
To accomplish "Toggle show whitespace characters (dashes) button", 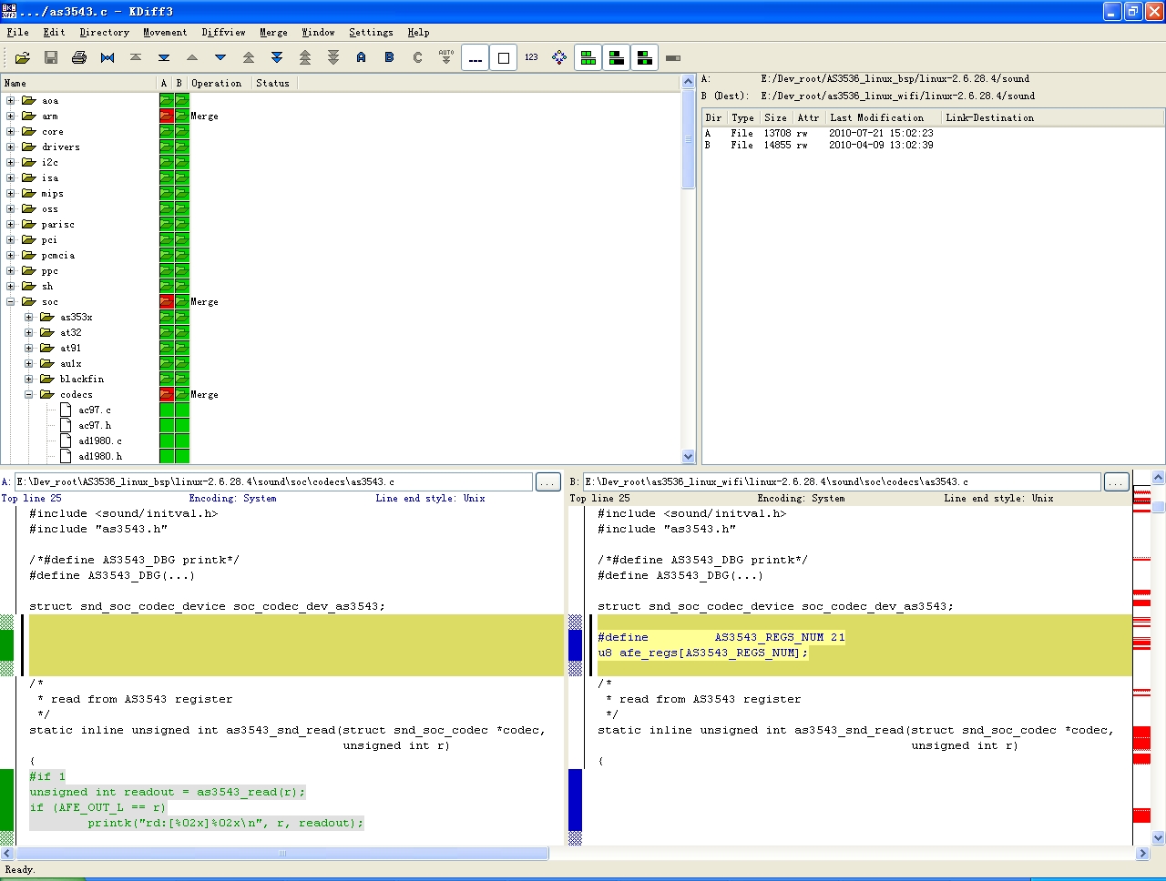I will [x=475, y=57].
